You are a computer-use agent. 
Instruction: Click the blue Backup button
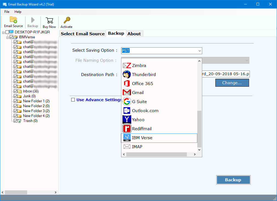click(x=233, y=180)
